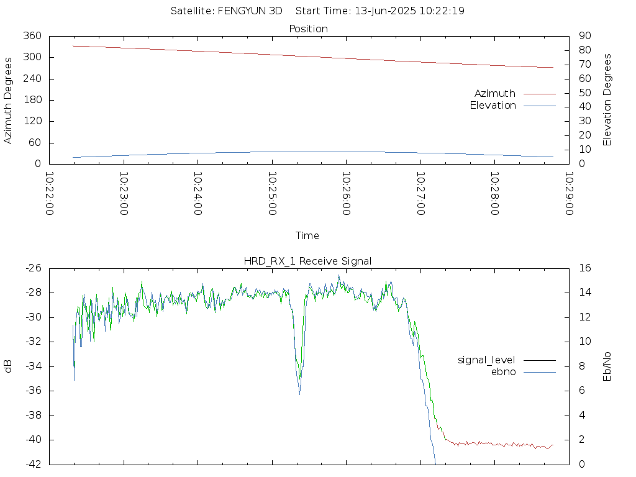Screen dimensions: 636x477
Task: Click the -26 dB axis value
Action: [34, 268]
